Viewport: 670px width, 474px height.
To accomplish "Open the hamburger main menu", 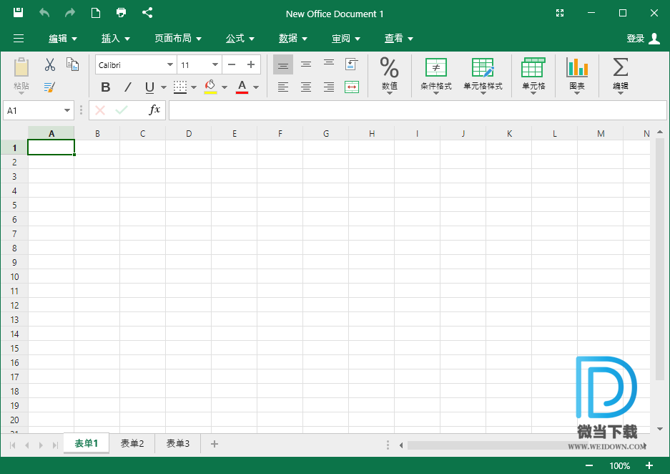I will pyautogui.click(x=19, y=39).
